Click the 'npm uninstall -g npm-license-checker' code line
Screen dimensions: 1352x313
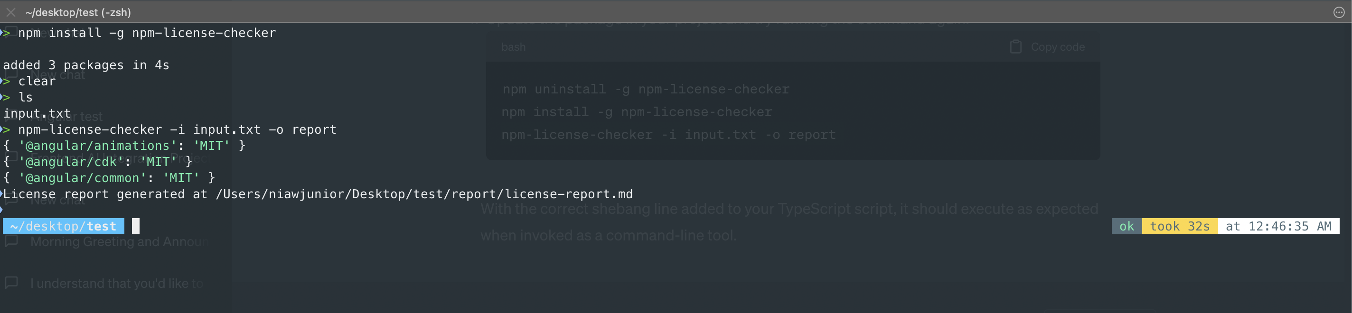[x=646, y=89]
